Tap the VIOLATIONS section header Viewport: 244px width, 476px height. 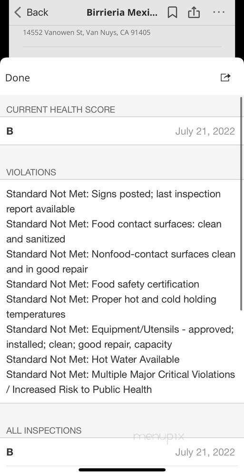pyautogui.click(x=31, y=172)
